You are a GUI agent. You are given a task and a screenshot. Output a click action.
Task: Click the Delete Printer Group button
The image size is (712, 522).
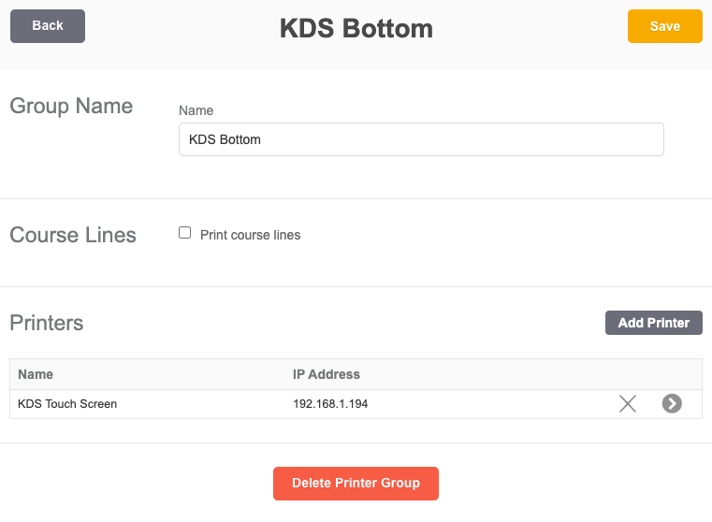click(356, 483)
